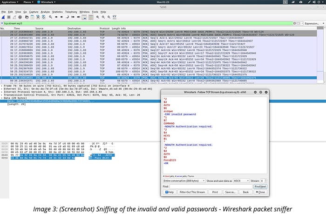Open the File menu

tap(4, 12)
